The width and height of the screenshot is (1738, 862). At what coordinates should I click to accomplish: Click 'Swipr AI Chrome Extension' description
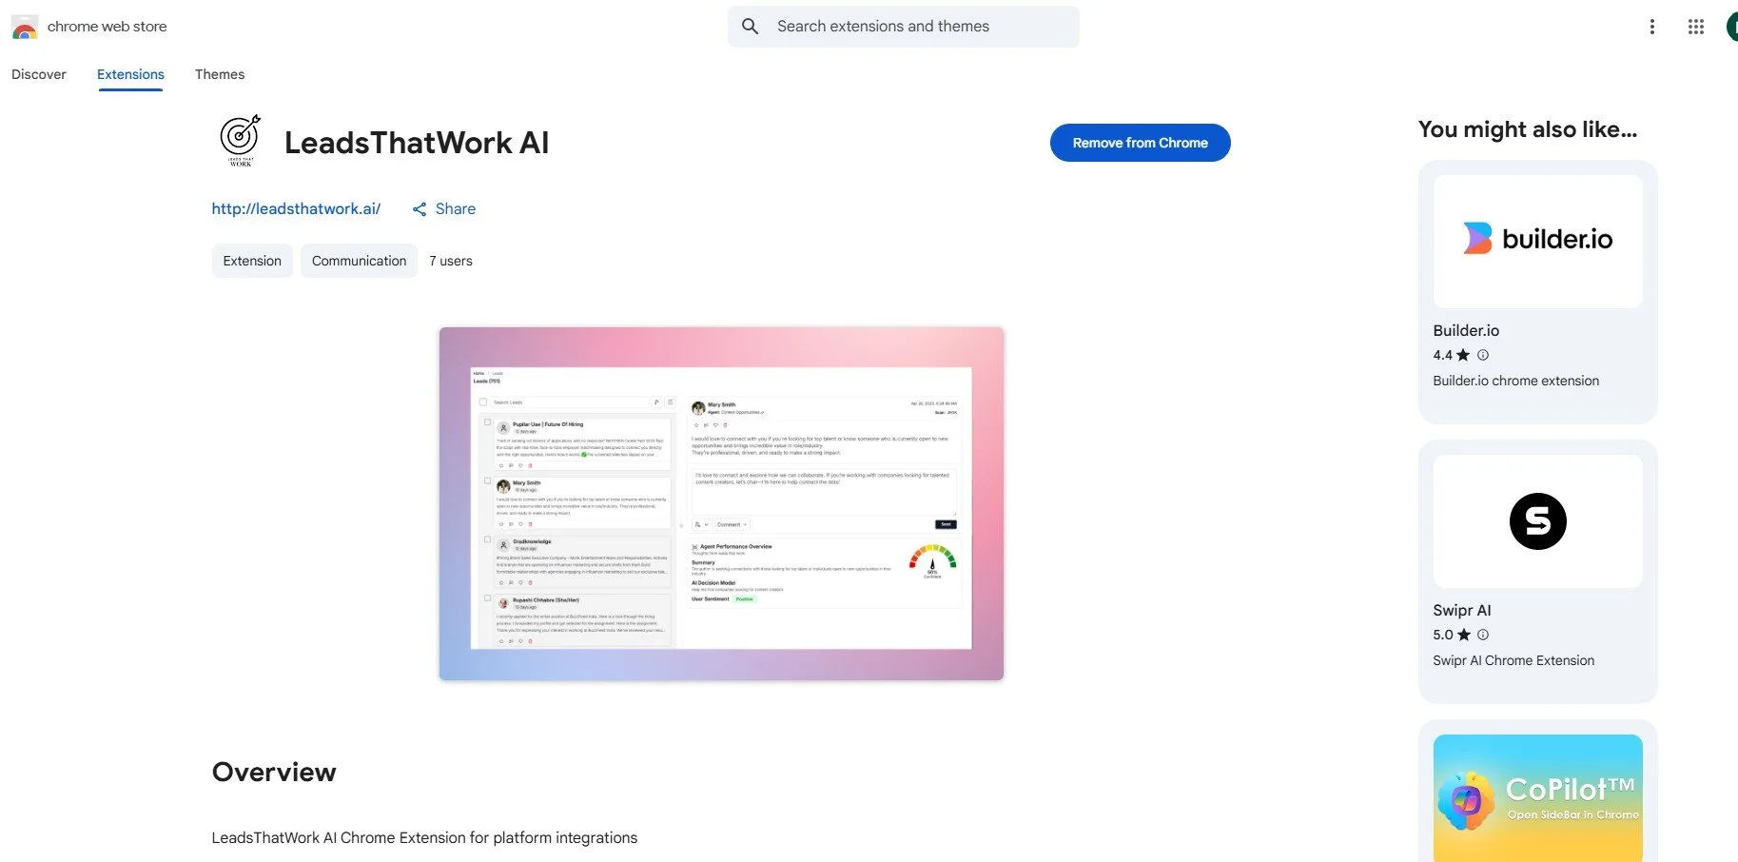(1513, 660)
